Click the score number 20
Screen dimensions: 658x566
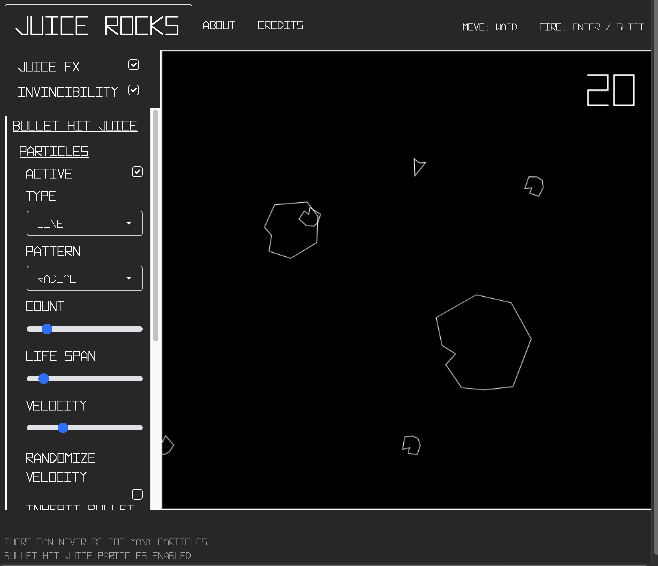click(611, 90)
